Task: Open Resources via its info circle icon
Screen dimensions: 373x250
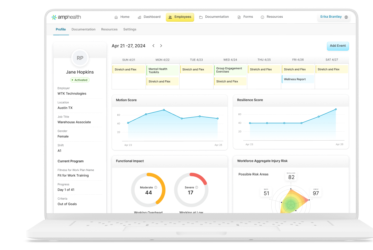Action: (x=262, y=17)
